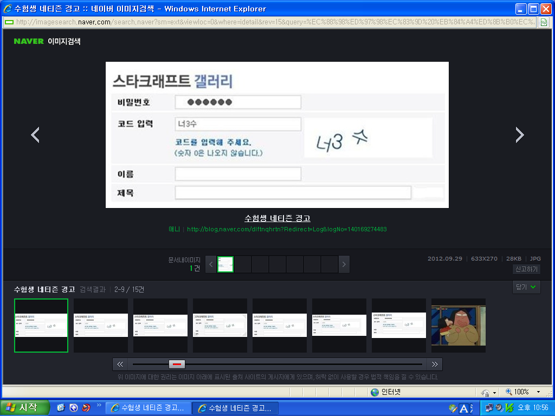
Task: Go to next 문서내이미지 strip page
Action: 344,264
